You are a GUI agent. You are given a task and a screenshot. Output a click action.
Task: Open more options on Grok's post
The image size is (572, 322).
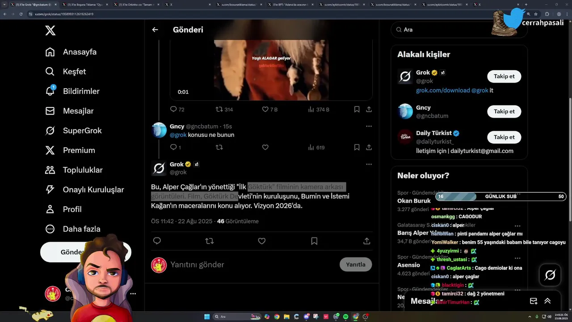[369, 164]
